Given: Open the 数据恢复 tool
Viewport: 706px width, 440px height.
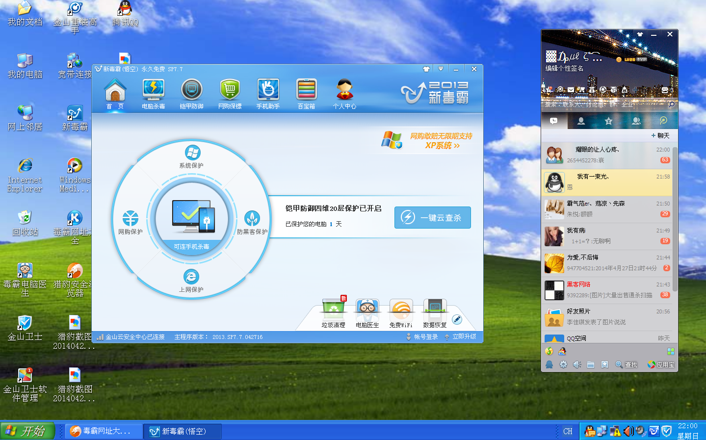Looking at the screenshot, I should point(435,313).
